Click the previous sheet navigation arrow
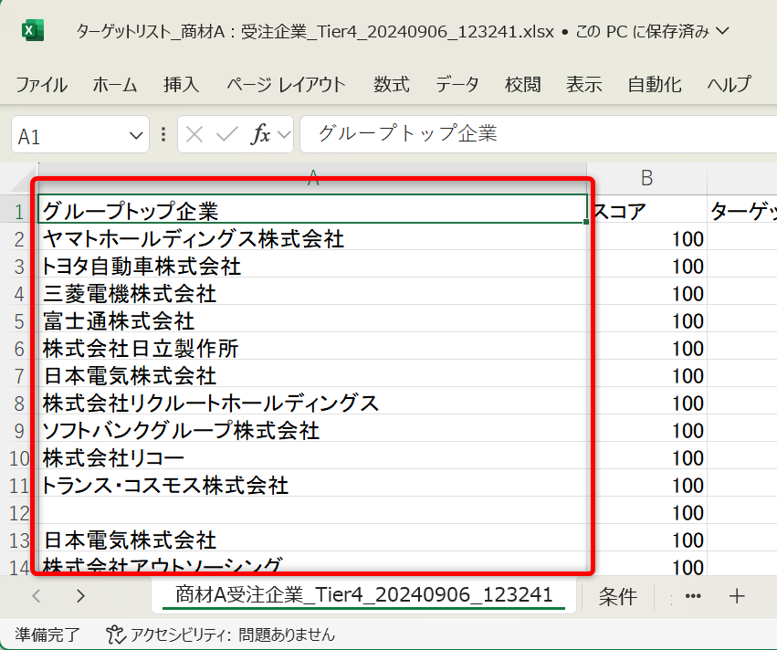The image size is (777, 650). pos(37,596)
